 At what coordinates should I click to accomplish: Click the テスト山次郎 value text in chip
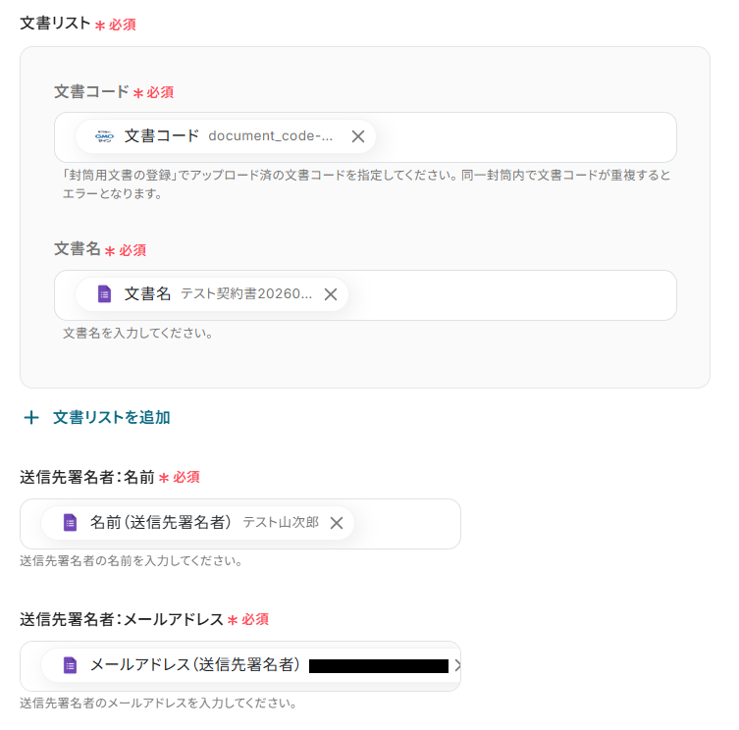pos(281,523)
